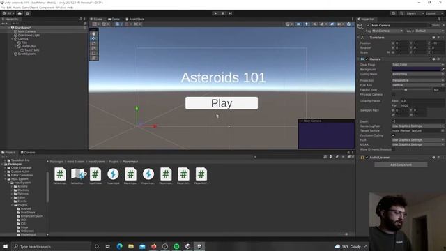Collapse the Camera component foldout
The image size is (446, 251).
(358, 59)
